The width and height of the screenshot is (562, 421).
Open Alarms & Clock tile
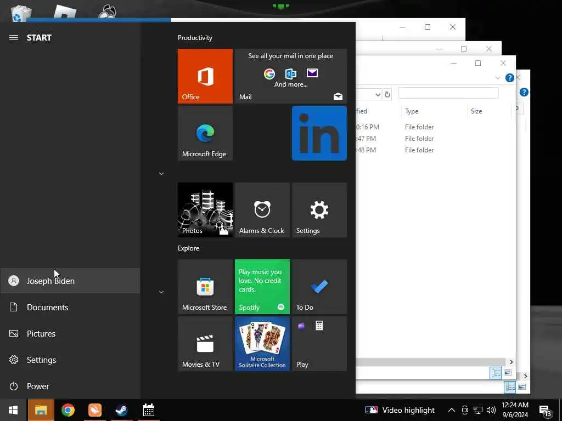tap(262, 210)
